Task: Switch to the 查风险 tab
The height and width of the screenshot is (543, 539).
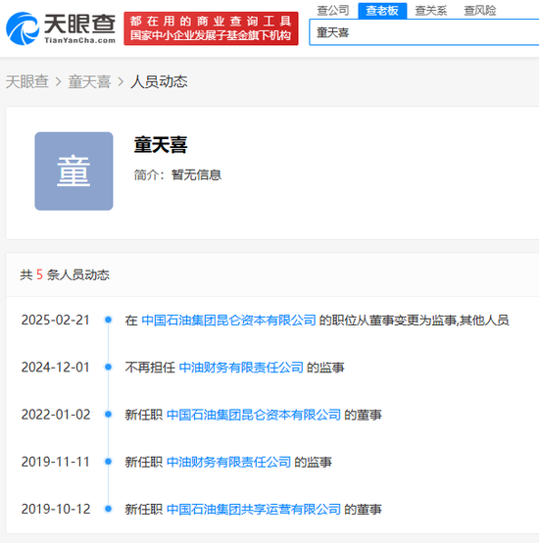Action: click(x=480, y=11)
